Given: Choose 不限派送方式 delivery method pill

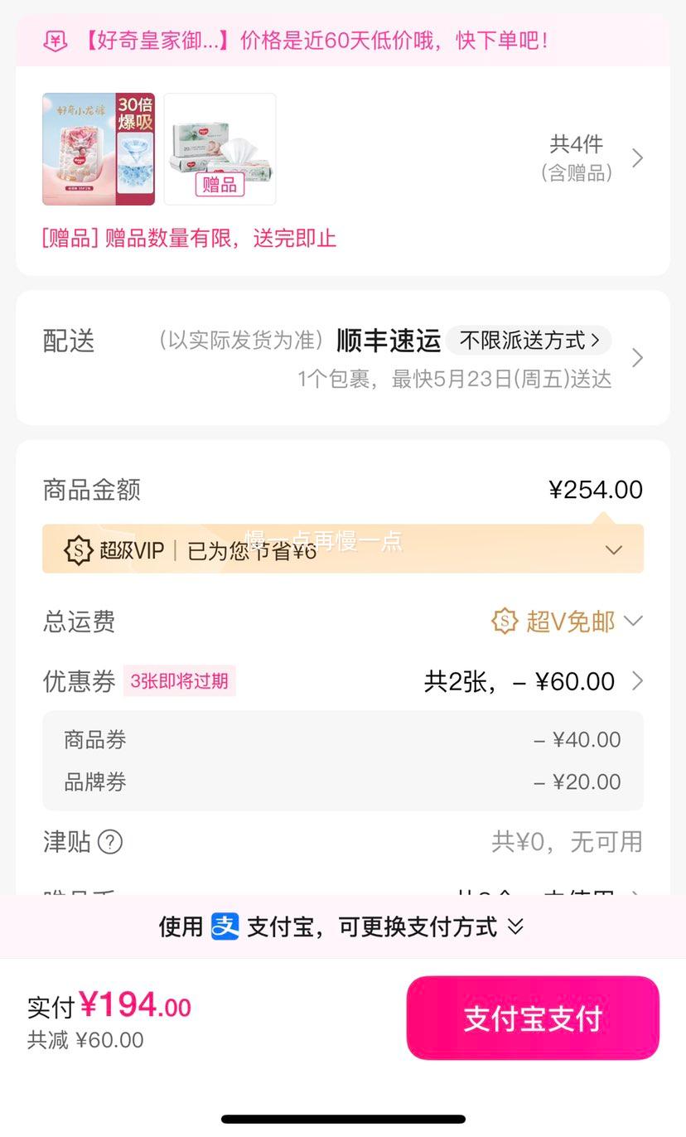Looking at the screenshot, I should tap(529, 340).
